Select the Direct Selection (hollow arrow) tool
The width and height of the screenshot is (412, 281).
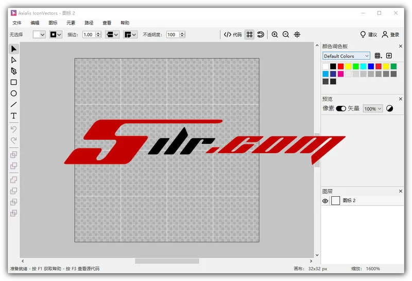tap(14, 60)
